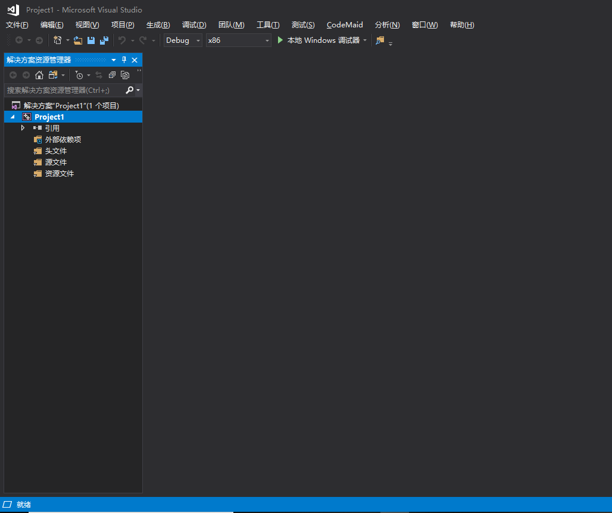The image size is (612, 513).
Task: Select the 头文件 folder
Action: click(56, 151)
